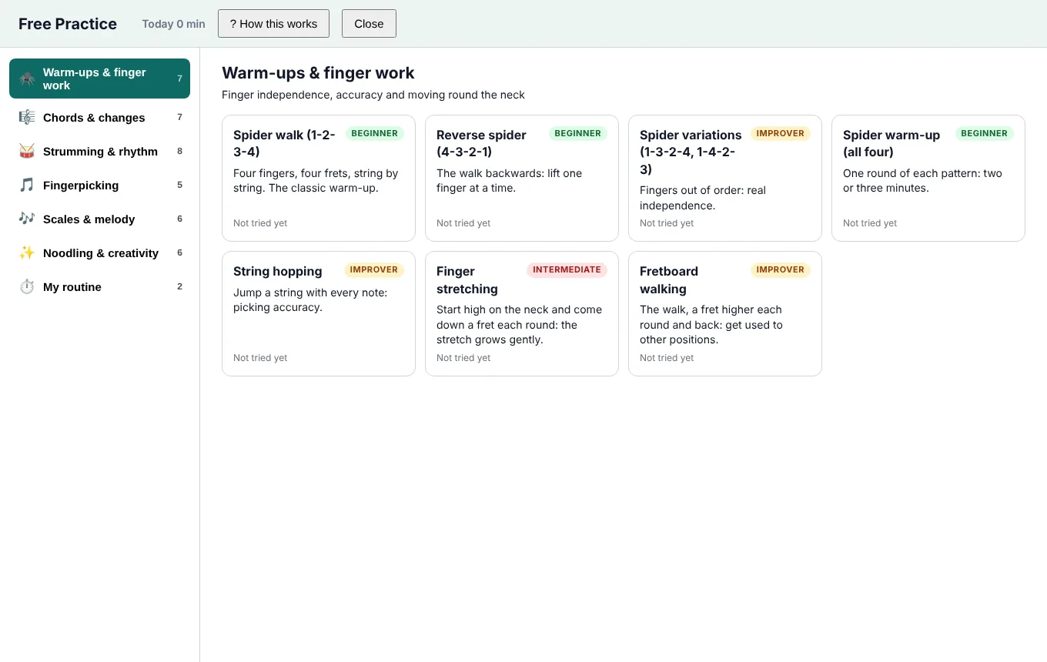1047x662 pixels.
Task: Open the Spider variations exercise card
Action: coord(725,179)
